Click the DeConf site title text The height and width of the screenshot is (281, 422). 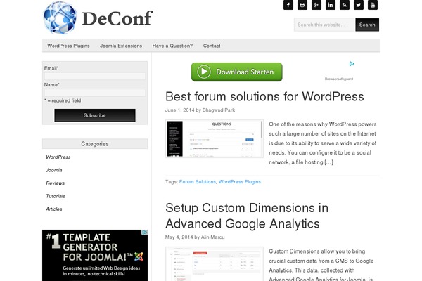(117, 18)
